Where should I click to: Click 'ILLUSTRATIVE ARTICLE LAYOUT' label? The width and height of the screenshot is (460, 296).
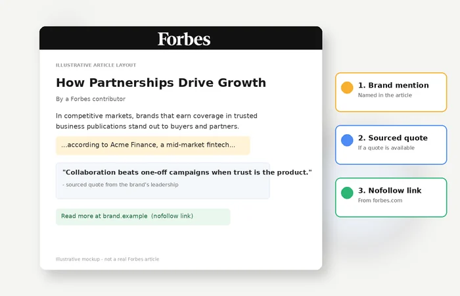(96, 65)
